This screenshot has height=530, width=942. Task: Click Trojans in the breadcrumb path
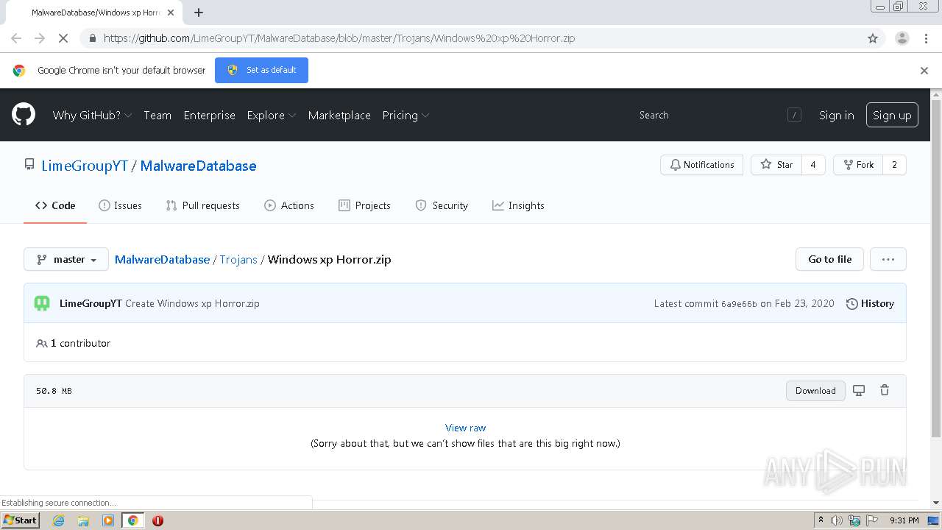click(x=238, y=259)
